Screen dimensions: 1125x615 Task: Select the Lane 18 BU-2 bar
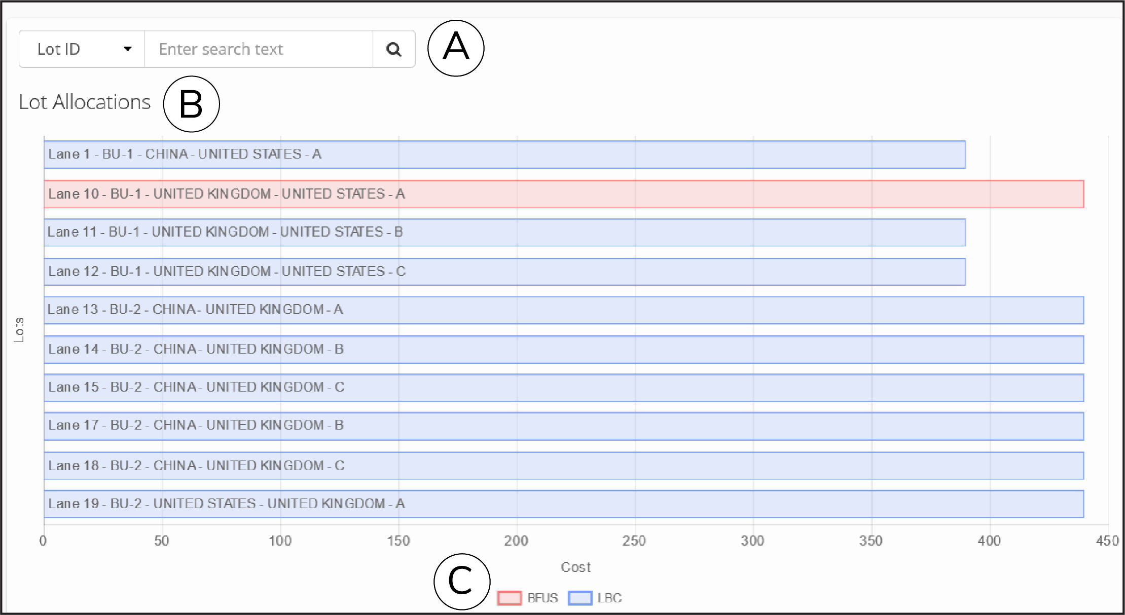coord(564,466)
